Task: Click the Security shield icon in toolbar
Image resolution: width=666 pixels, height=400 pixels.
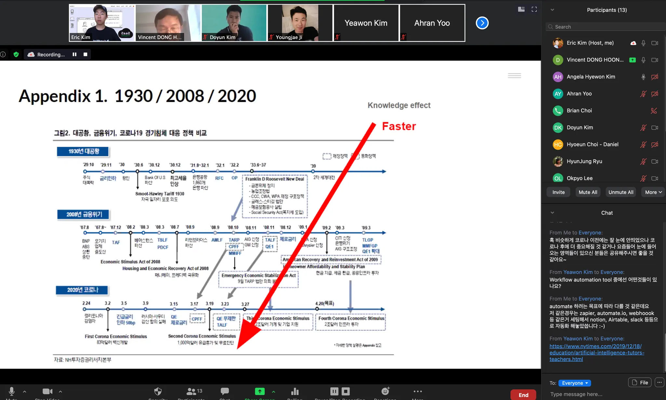Action: (x=158, y=391)
